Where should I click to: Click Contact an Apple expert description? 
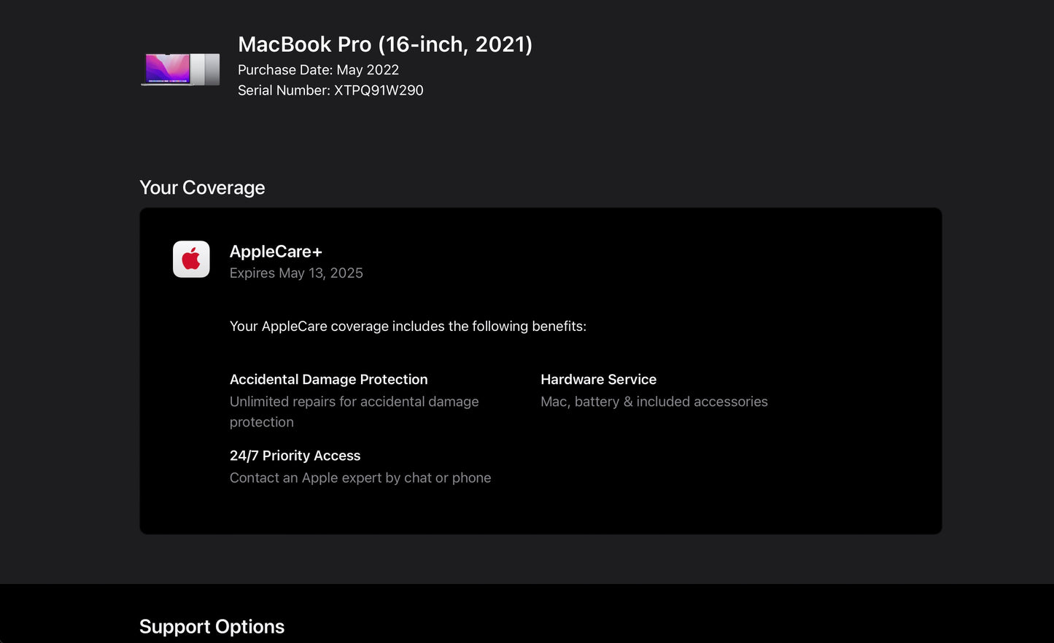(360, 478)
